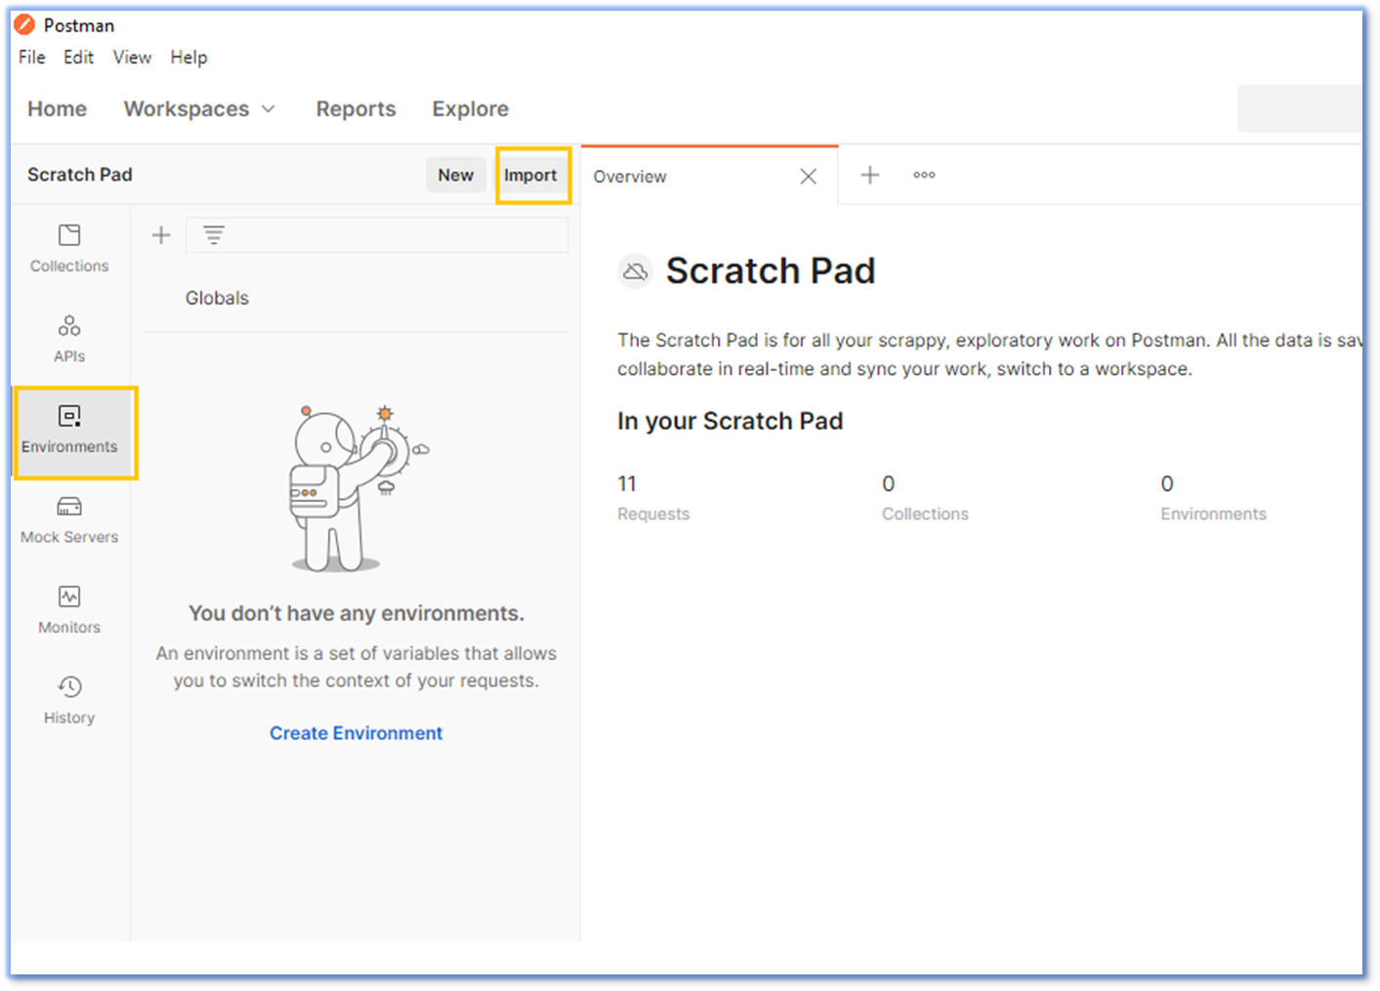
Task: Open the File menu
Action: (x=30, y=57)
